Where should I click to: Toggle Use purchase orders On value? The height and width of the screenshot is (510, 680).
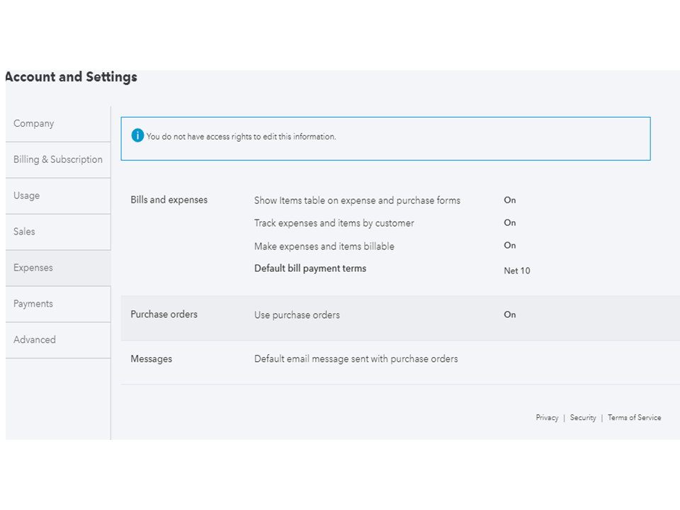(510, 315)
